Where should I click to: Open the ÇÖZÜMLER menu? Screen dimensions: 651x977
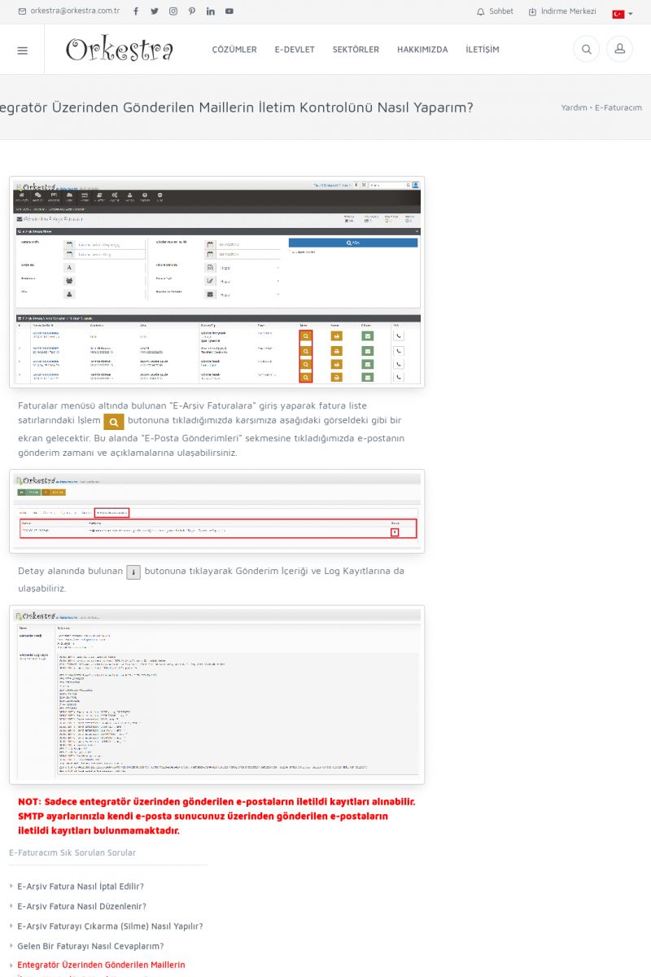click(234, 50)
